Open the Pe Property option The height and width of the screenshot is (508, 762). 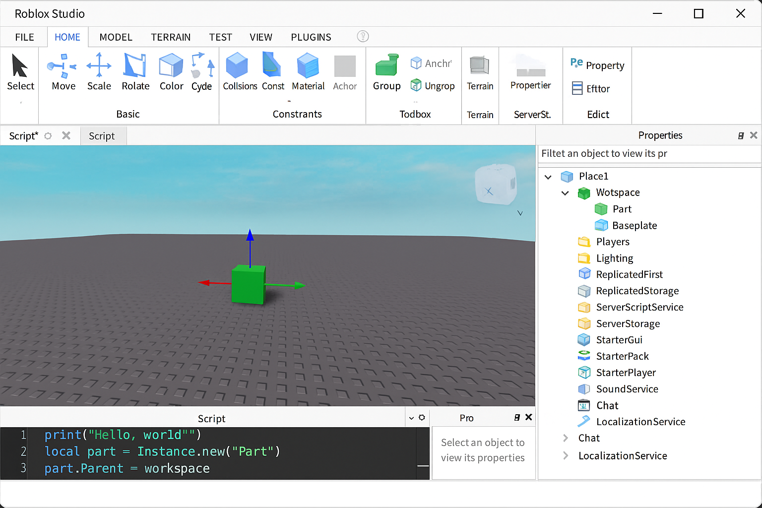[x=597, y=64]
